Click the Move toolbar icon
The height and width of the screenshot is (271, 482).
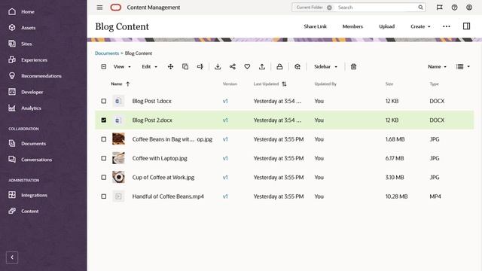(x=171, y=67)
